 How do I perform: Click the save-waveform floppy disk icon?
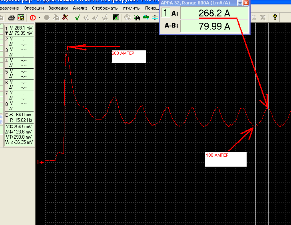coord(21,18)
